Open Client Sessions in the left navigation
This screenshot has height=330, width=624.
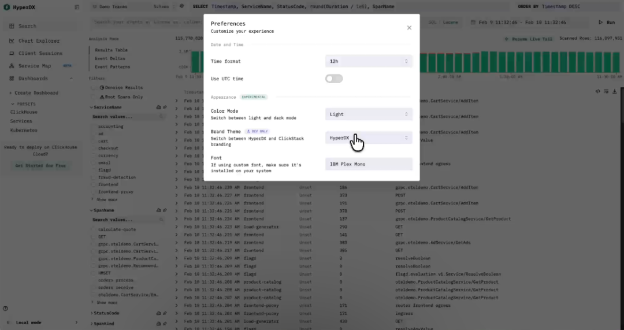(x=40, y=53)
